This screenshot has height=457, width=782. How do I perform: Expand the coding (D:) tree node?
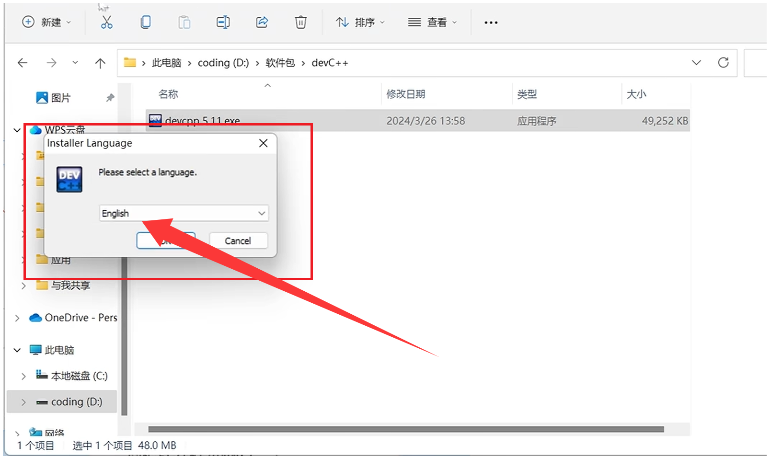pyautogui.click(x=23, y=402)
